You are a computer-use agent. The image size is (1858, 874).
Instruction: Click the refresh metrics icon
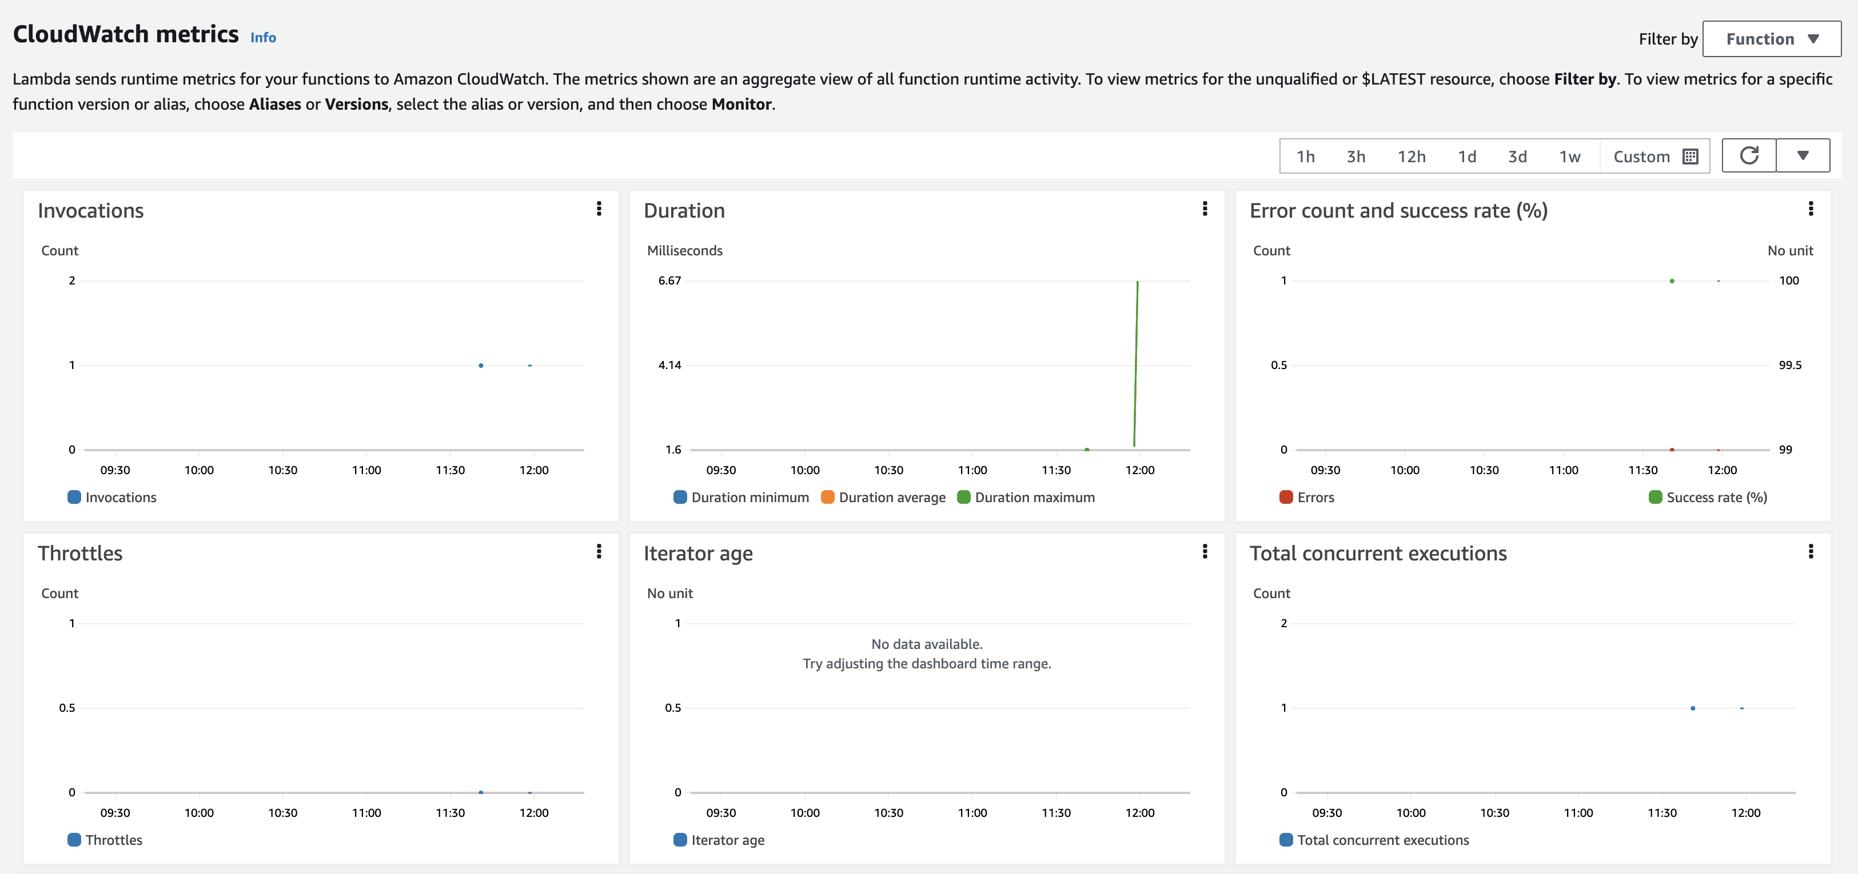[x=1748, y=155]
